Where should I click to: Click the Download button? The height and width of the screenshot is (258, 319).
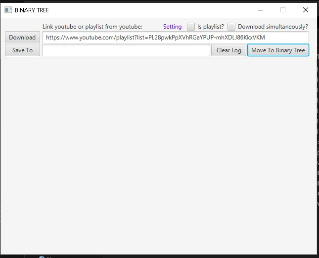click(22, 37)
